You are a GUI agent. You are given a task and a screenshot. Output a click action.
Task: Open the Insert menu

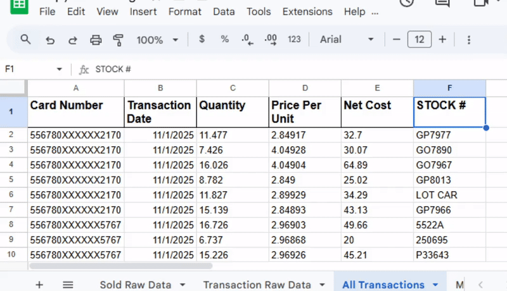(143, 11)
